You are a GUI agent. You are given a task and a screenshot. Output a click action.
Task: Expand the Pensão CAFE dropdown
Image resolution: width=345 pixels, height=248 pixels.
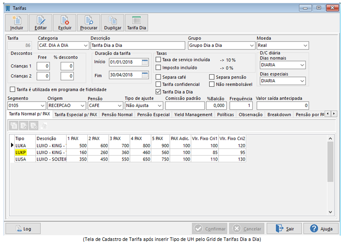(120, 106)
